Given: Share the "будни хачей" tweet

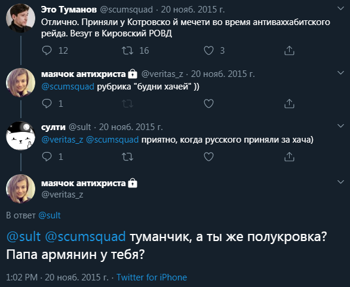Looking at the screenshot, I should pos(289,103).
